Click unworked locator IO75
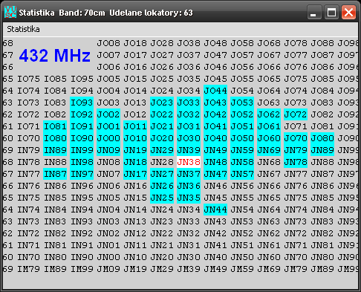This screenshot has height=292, width=361. pyautogui.click(x=28, y=79)
